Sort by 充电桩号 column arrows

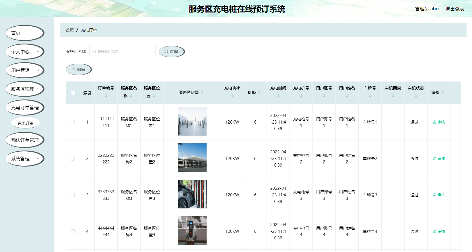301,96
